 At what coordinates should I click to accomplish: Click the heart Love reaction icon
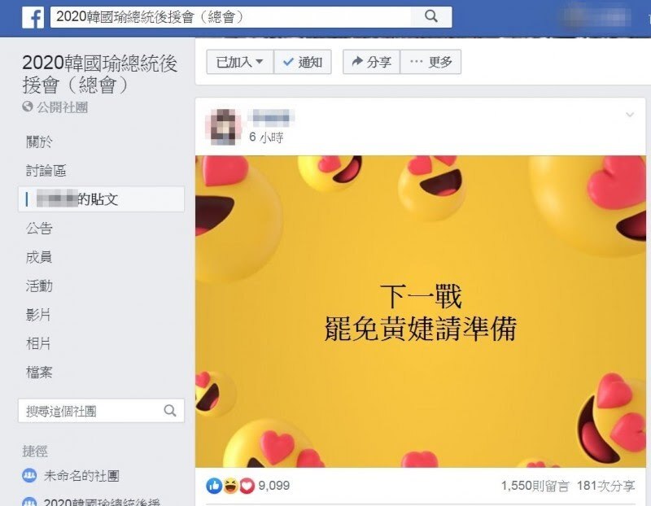click(247, 485)
